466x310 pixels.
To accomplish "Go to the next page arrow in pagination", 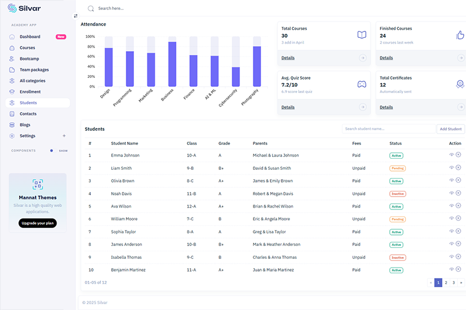I will [x=461, y=283].
